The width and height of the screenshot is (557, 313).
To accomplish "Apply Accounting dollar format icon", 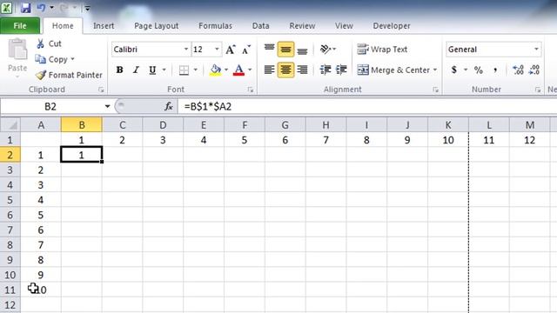I will coord(454,70).
